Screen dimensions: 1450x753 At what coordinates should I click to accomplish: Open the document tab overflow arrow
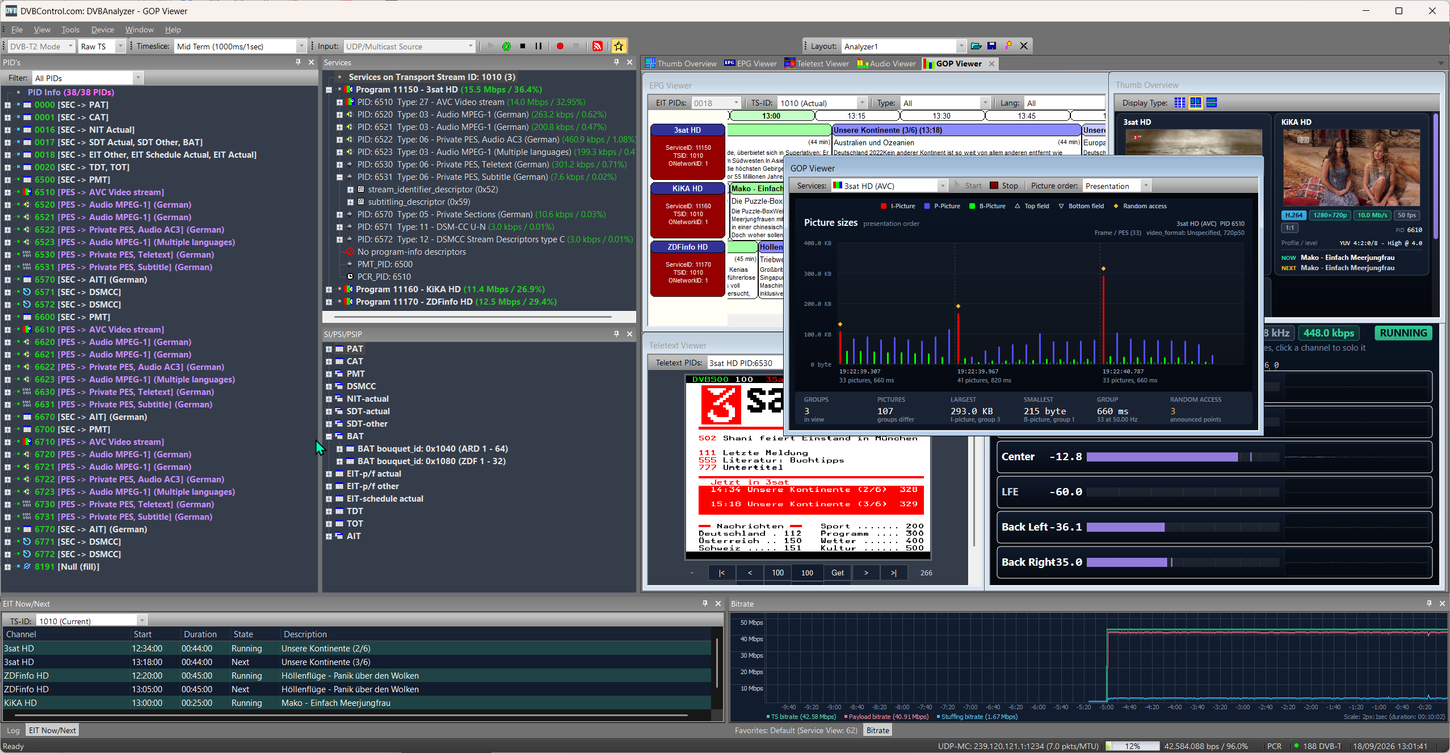(x=1441, y=64)
